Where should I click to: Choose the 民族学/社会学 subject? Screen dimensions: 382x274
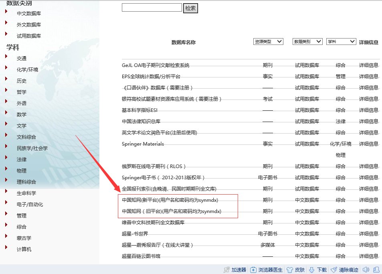pyautogui.click(x=32, y=148)
